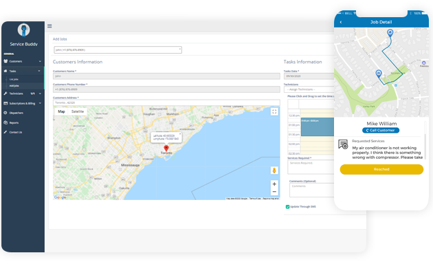
Task: Select the Street View pegman icon
Action: [274, 170]
